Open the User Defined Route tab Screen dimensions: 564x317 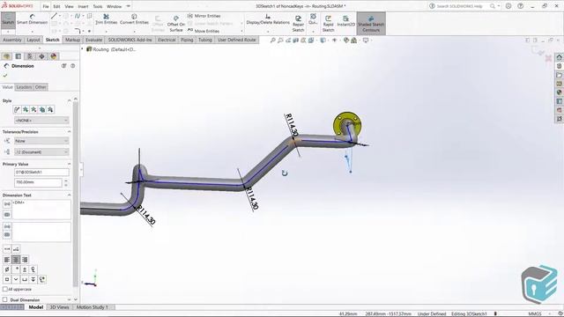(x=236, y=40)
